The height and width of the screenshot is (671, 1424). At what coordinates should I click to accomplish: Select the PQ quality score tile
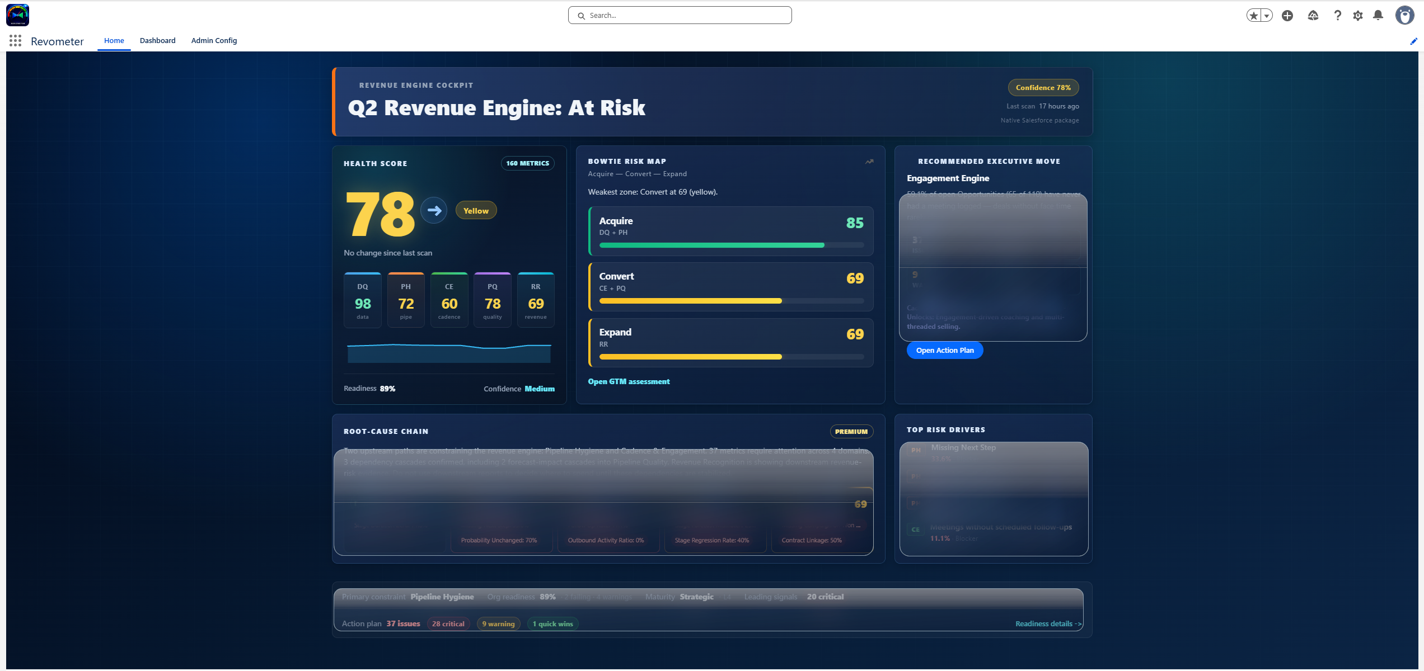pyautogui.click(x=493, y=300)
